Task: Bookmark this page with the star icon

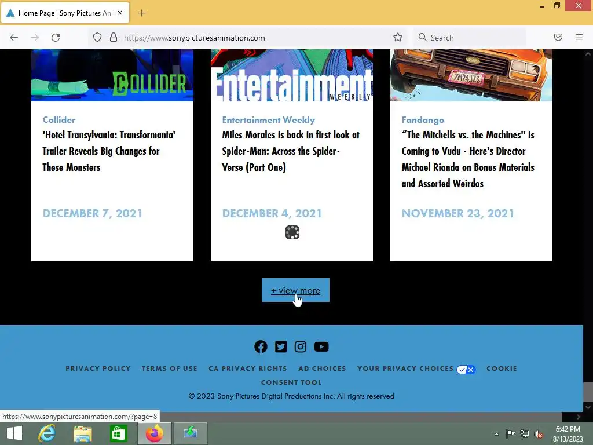Action: [397, 38]
